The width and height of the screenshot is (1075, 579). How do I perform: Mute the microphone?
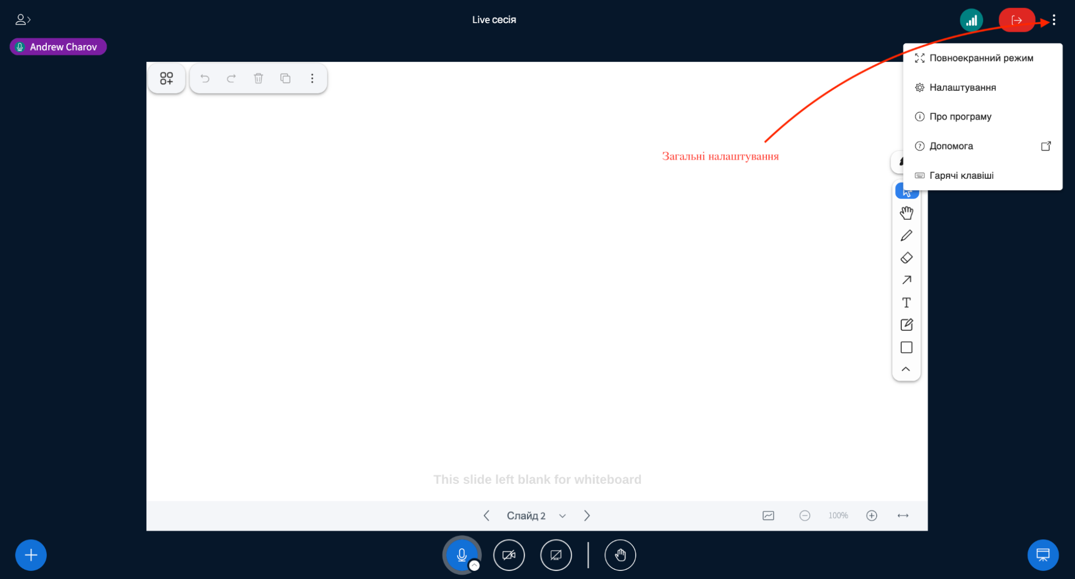click(461, 555)
